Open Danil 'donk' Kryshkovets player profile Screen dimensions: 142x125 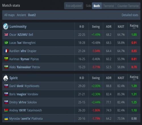(x=24, y=86)
